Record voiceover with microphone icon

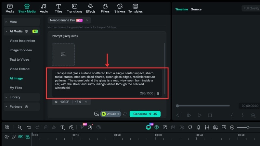click(x=199, y=127)
